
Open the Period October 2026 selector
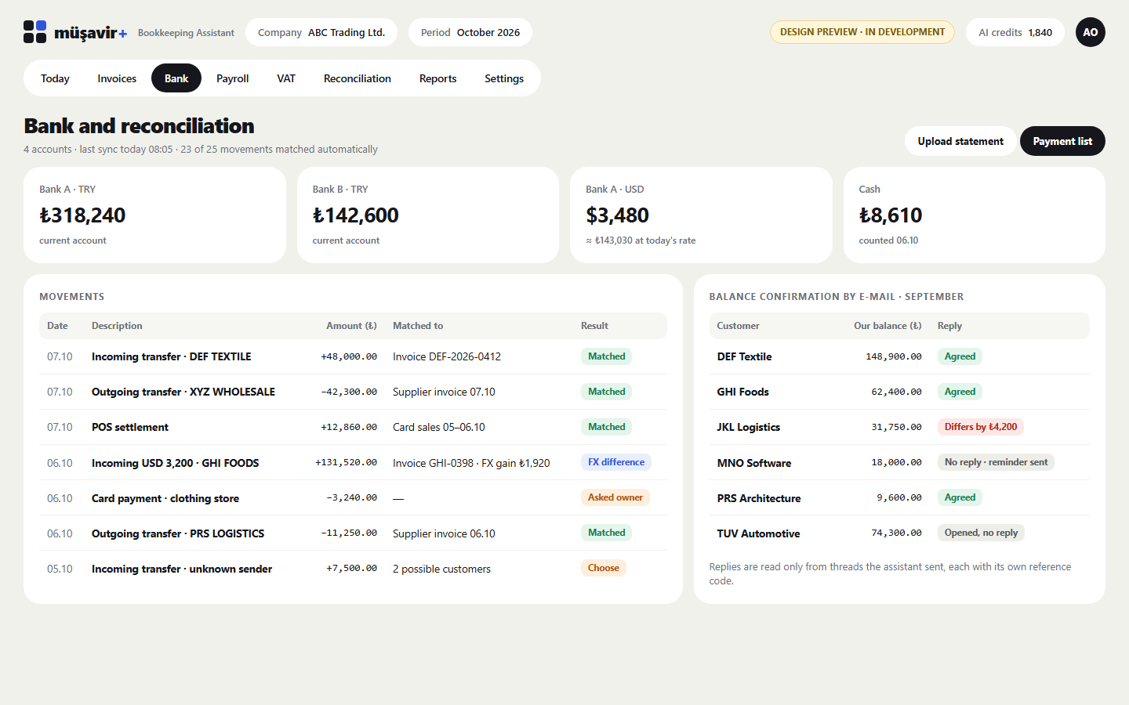point(470,32)
